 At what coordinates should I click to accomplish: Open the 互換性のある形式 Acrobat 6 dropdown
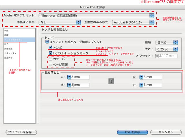[x=133, y=22]
